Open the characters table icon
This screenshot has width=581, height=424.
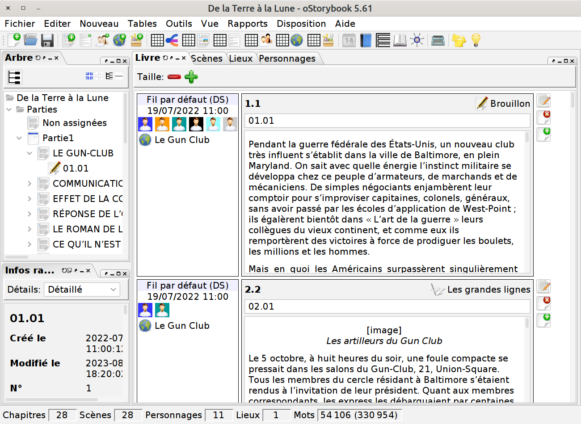(258, 40)
